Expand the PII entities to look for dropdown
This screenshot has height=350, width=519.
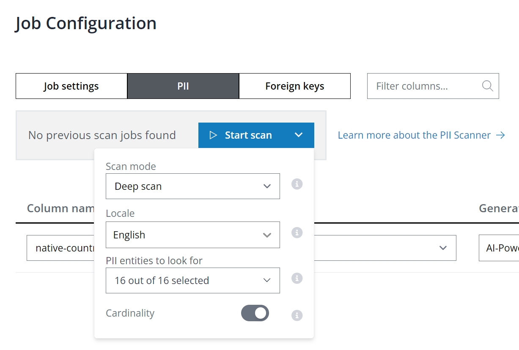click(x=192, y=281)
